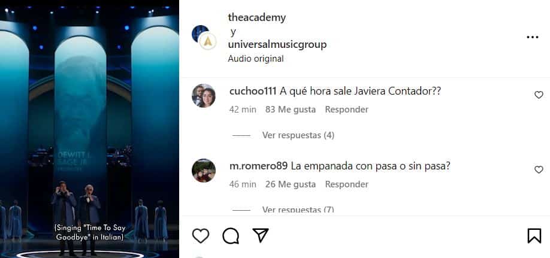Reply to cuchoo111's comment via Responder
Screen dimensions: 550x258
coord(346,110)
